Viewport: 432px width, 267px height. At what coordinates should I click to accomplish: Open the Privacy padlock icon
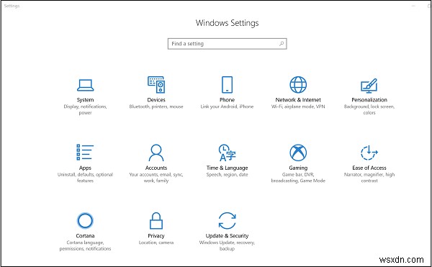tap(156, 221)
